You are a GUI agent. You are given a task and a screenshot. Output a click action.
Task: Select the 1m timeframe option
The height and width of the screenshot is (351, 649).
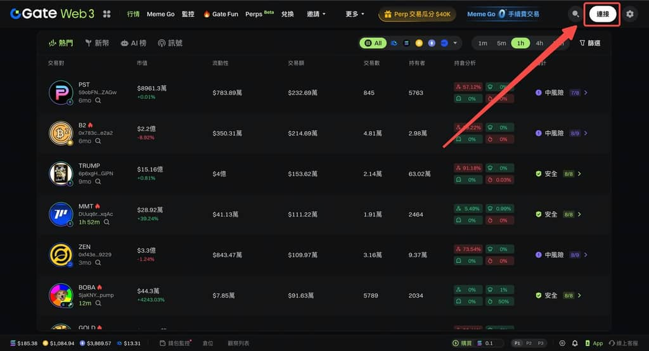tap(482, 43)
